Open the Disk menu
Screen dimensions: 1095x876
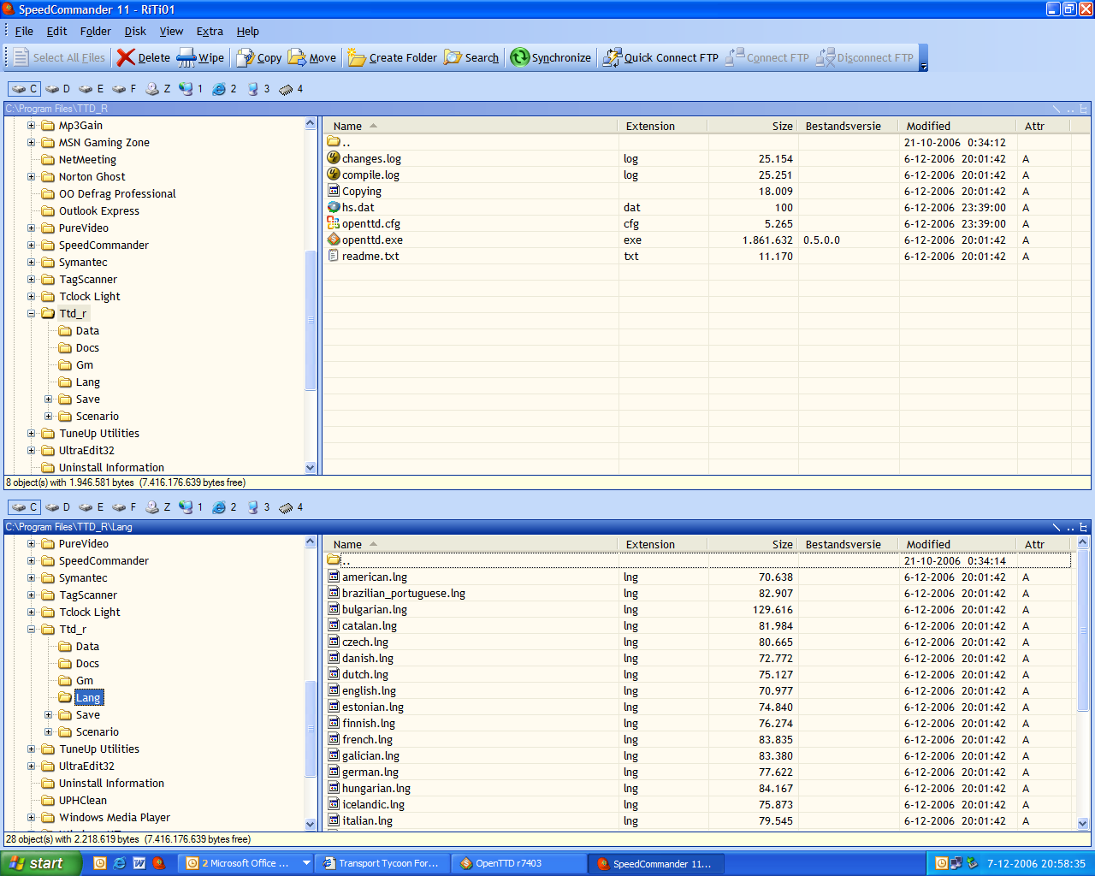[135, 31]
